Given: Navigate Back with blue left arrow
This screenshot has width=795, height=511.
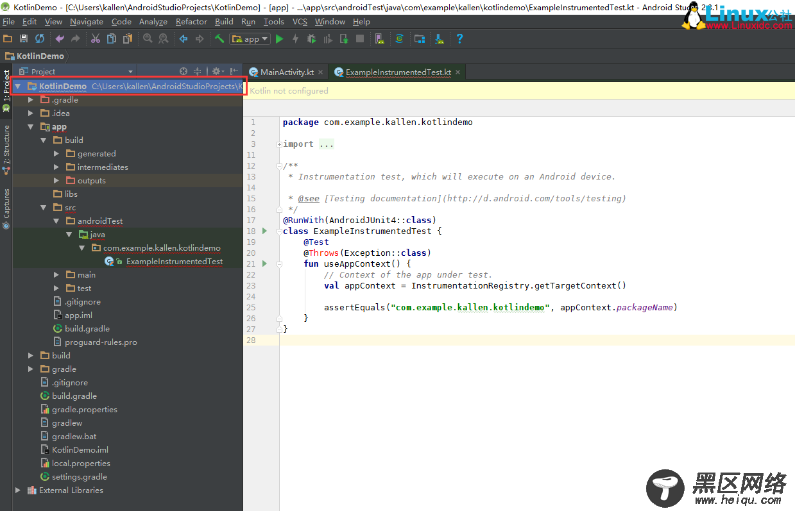Looking at the screenshot, I should [184, 39].
